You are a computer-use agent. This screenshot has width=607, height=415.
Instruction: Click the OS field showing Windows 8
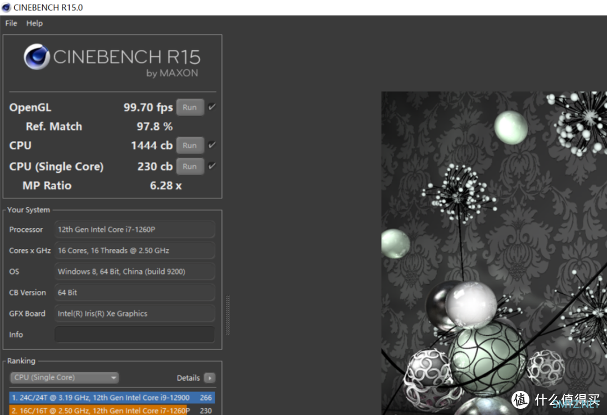[135, 271]
